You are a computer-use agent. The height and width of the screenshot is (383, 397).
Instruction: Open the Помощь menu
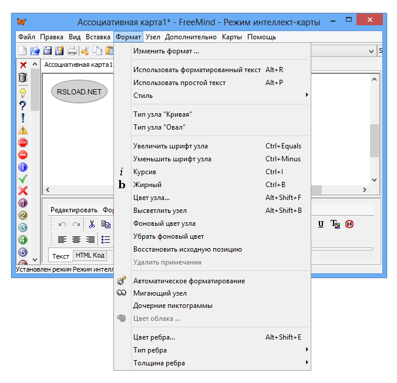pyautogui.click(x=261, y=37)
